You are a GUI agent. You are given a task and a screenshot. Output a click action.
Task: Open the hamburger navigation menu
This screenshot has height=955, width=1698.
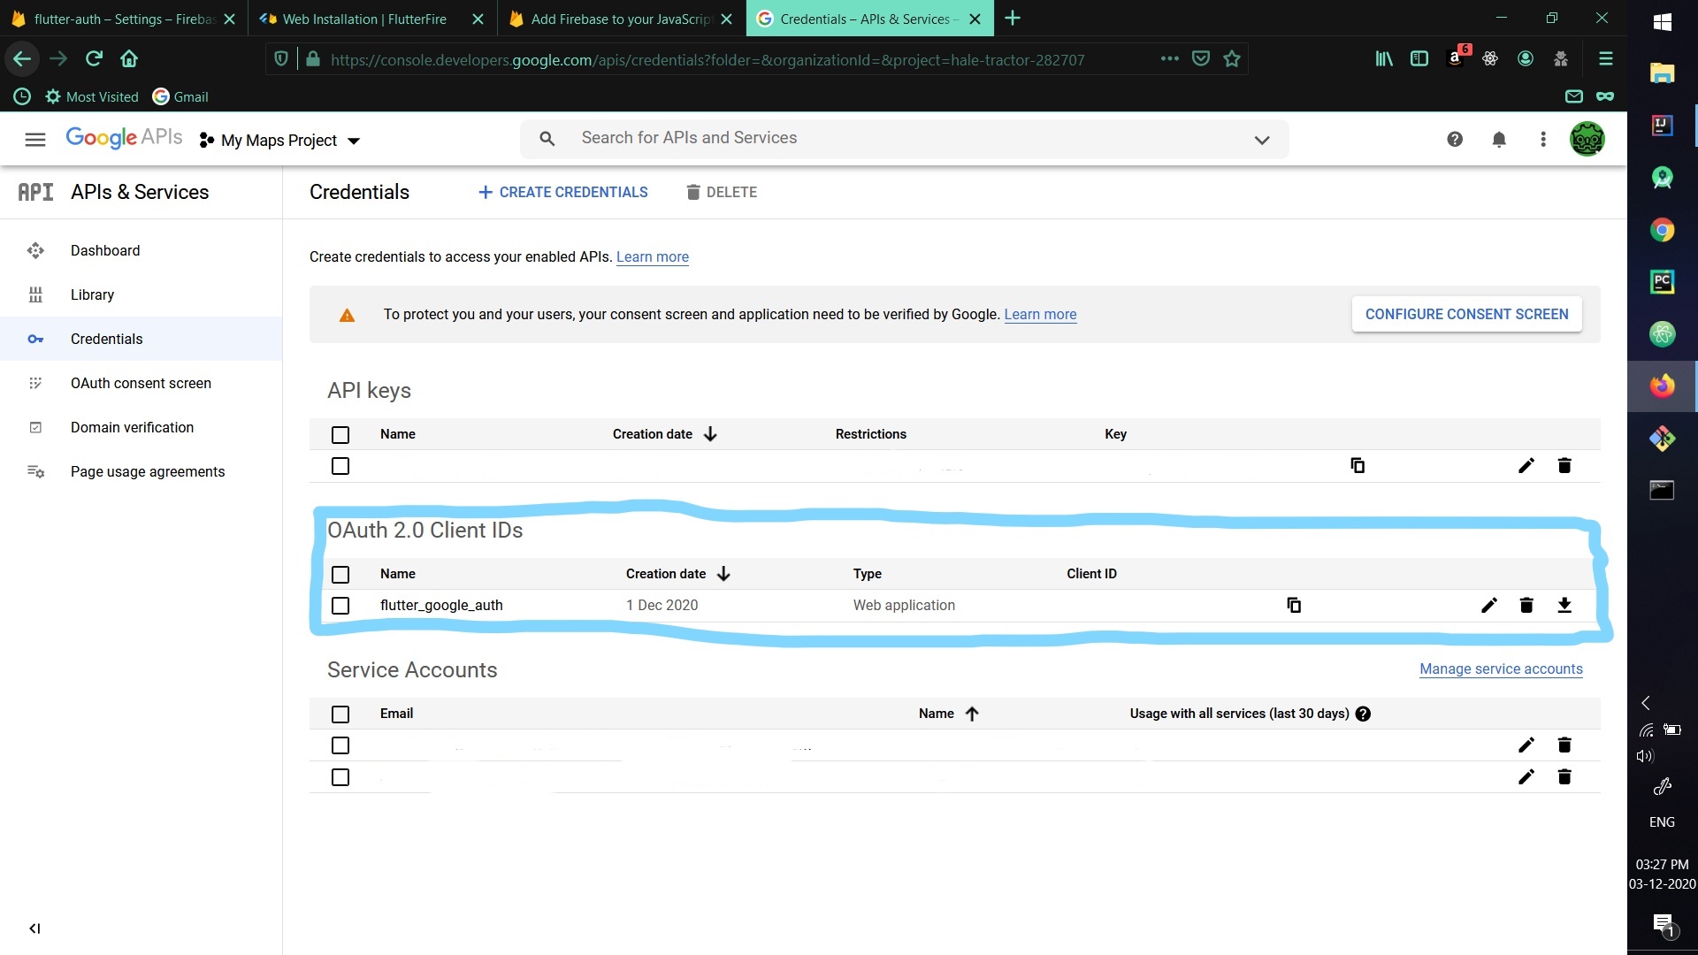(x=35, y=139)
